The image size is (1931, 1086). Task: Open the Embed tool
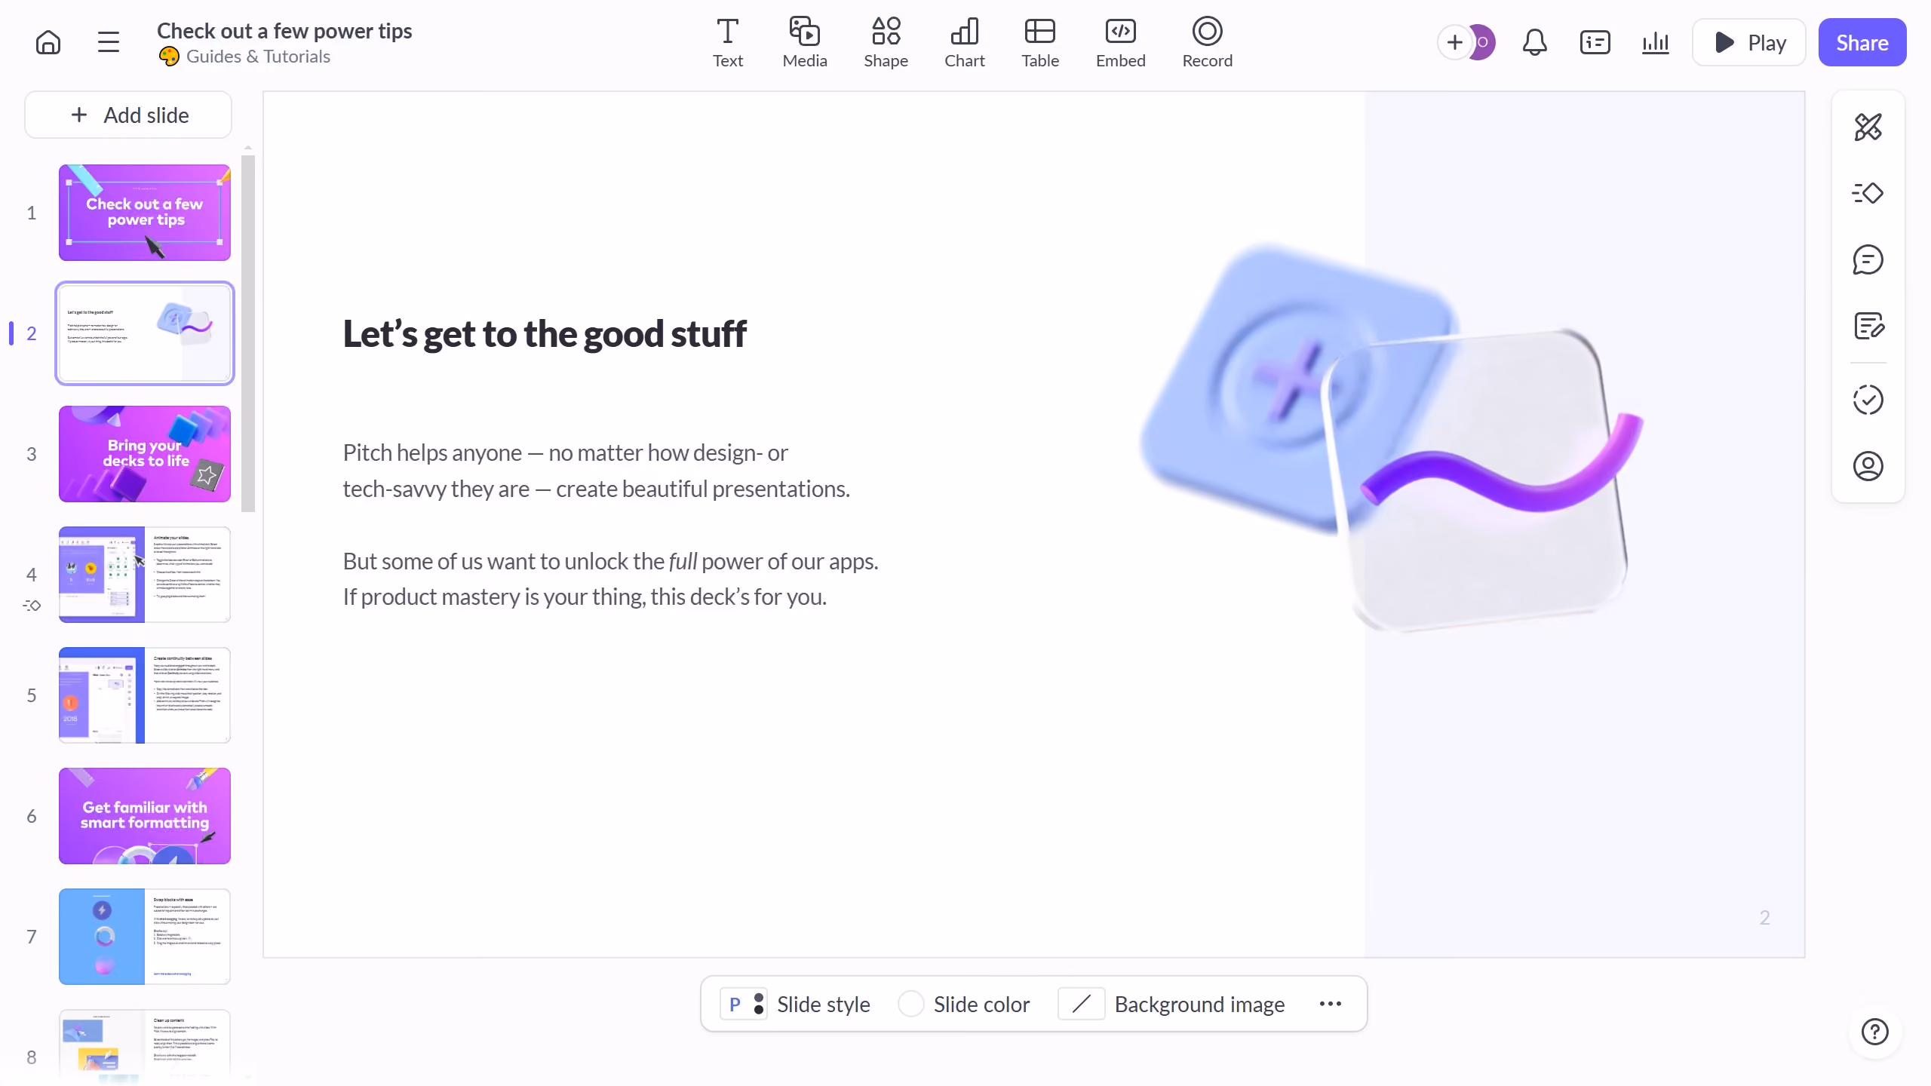pyautogui.click(x=1120, y=43)
